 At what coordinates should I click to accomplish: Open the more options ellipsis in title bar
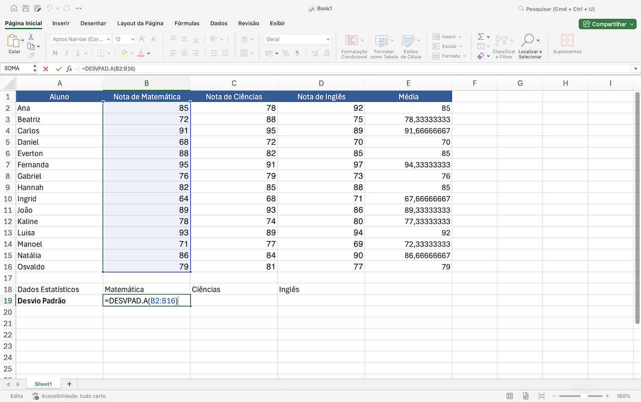click(79, 9)
